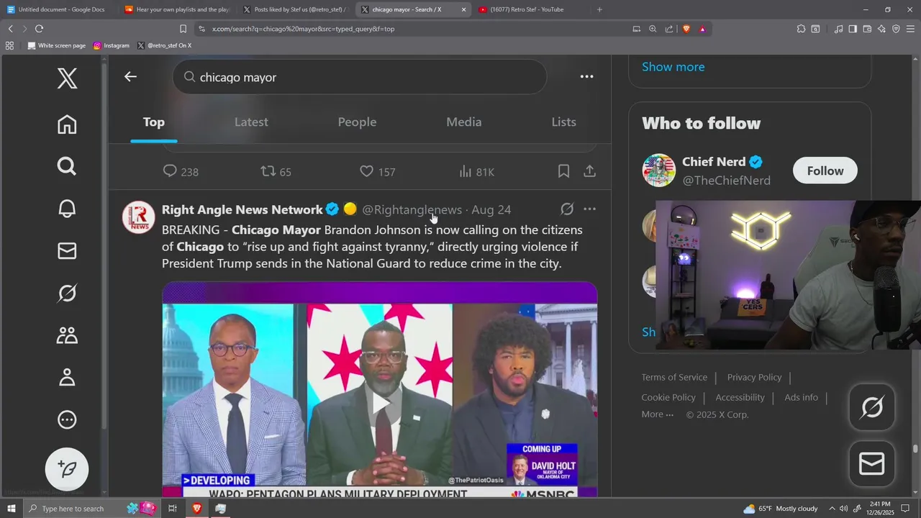
Task: Click Right Angle News avatar
Action: [x=138, y=217]
